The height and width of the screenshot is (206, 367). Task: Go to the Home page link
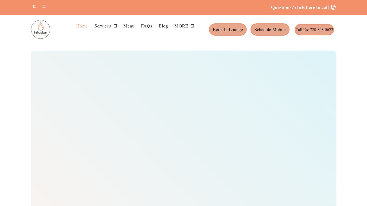(x=82, y=26)
